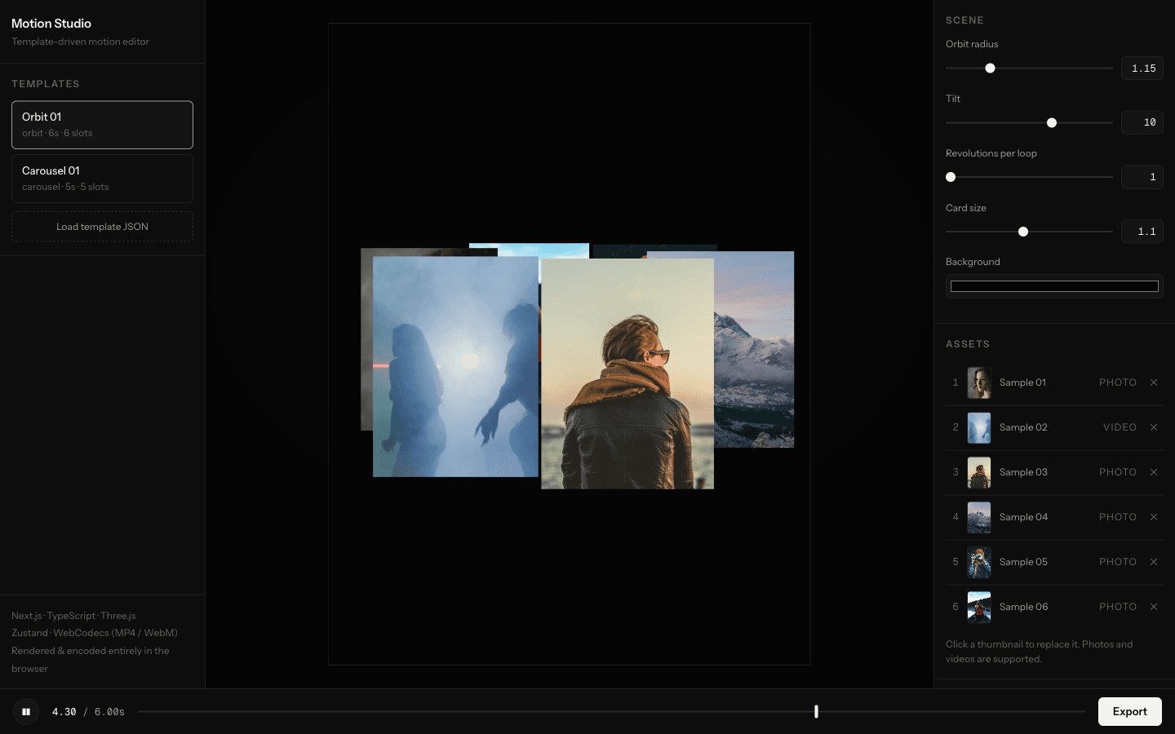Click the Sample 04 asset name
The width and height of the screenshot is (1175, 734).
1023,517
